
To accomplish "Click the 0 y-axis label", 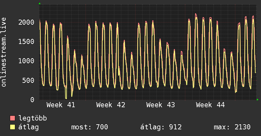I will [x=32, y=100].
